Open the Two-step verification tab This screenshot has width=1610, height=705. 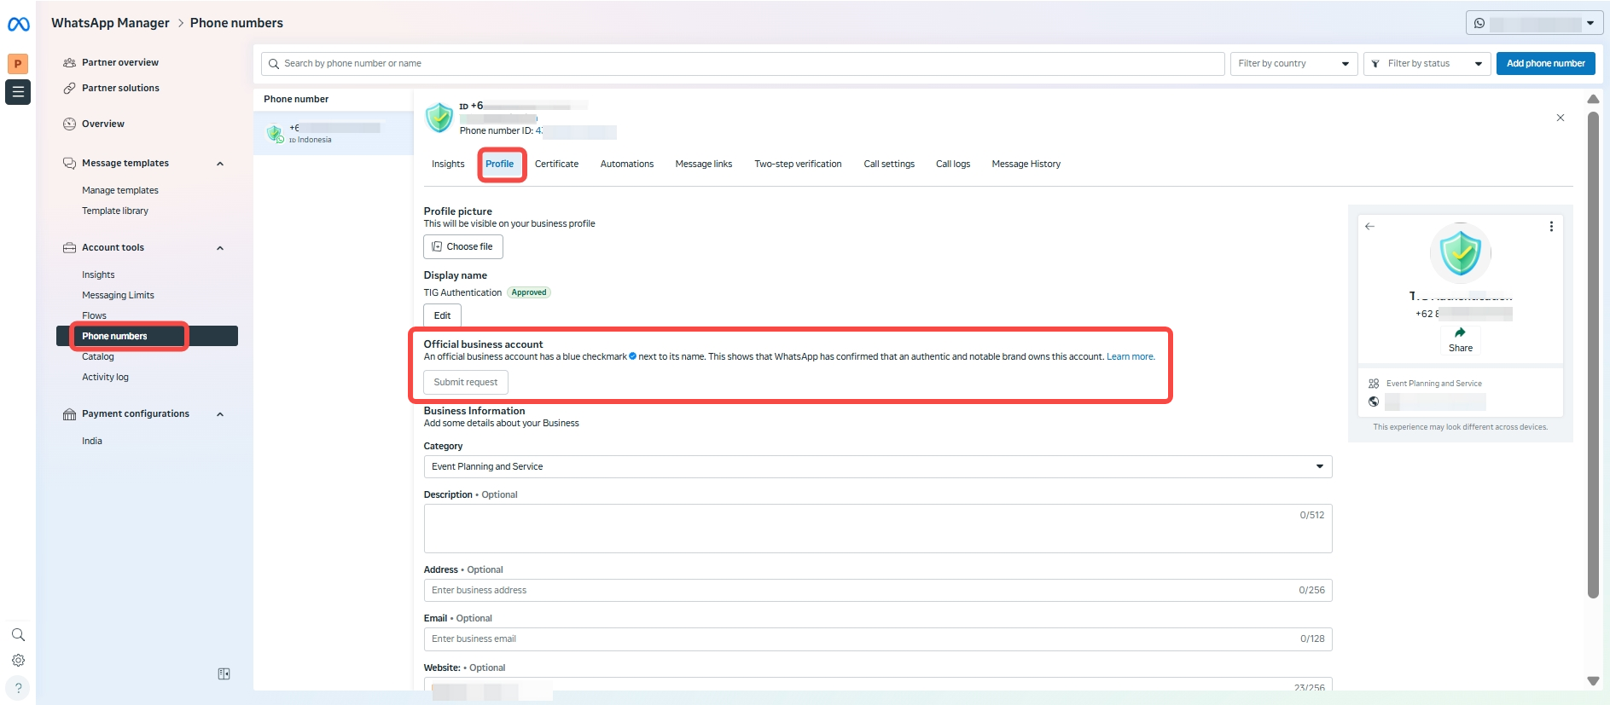pyautogui.click(x=797, y=165)
